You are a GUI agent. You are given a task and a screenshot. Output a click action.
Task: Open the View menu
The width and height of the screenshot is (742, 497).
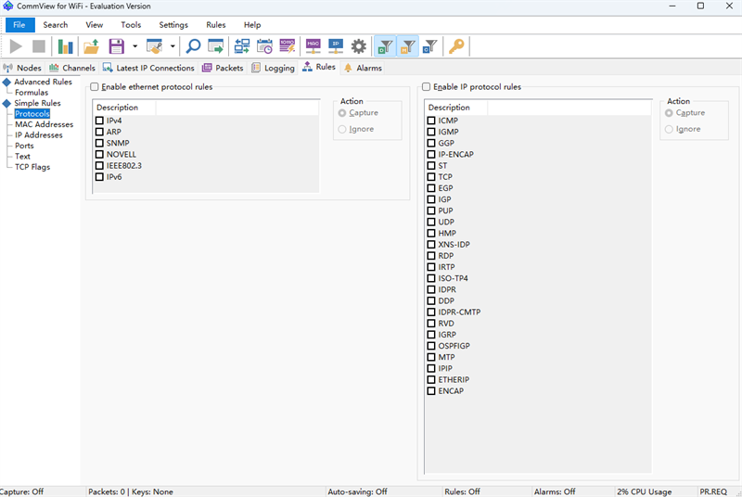(x=95, y=25)
